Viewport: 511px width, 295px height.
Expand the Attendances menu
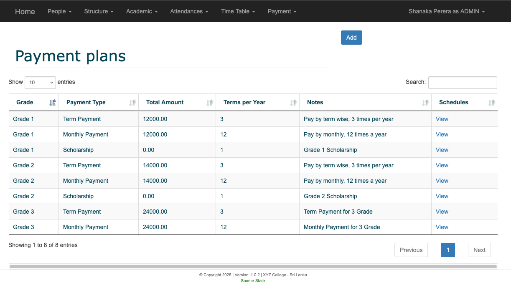pos(189,11)
